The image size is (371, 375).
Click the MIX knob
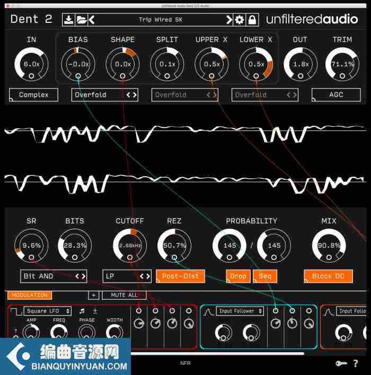(329, 246)
